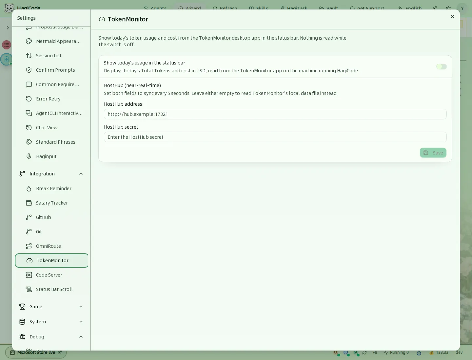
Task: Click the GitHub branch icon
Action: click(x=29, y=217)
